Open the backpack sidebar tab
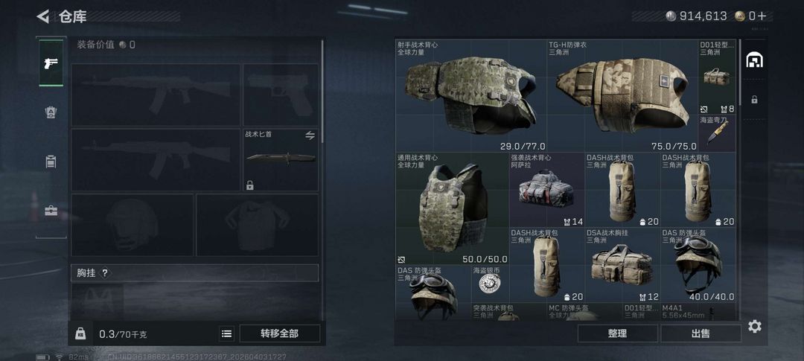Viewport: 804px width, 361px height. (x=51, y=162)
